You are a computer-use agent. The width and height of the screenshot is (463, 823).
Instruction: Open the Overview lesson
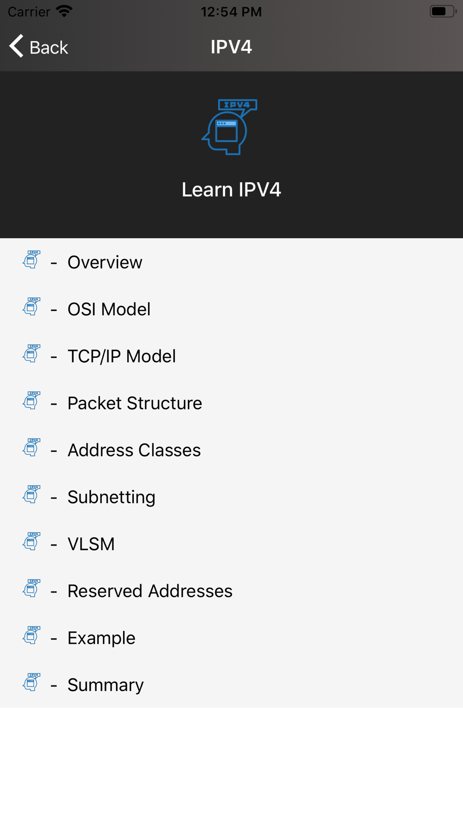tap(231, 262)
